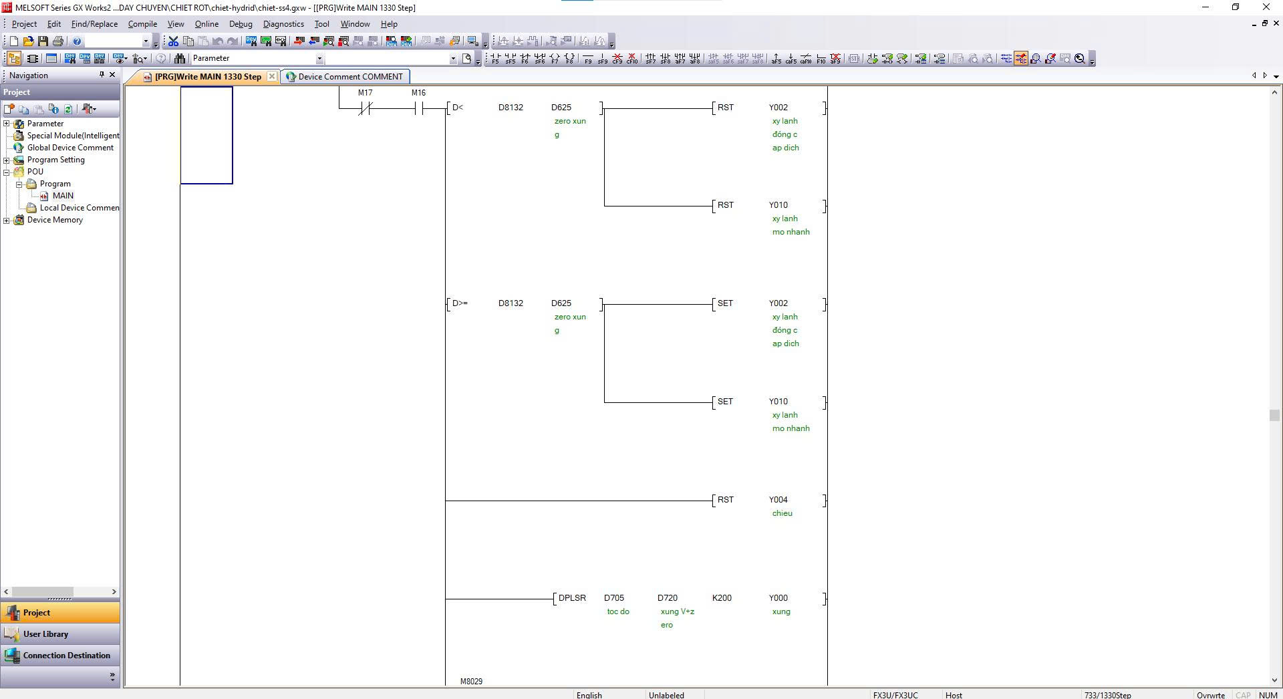1283x699 pixels.
Task: Insert application instruction with the F8 icon
Action: tap(569, 59)
